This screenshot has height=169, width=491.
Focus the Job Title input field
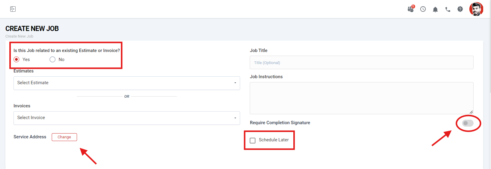coord(361,63)
